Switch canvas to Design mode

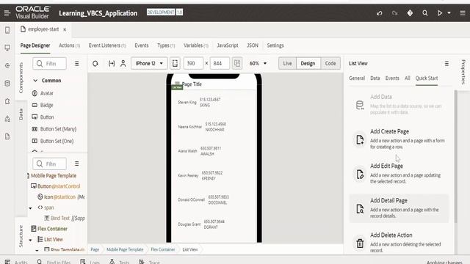pyautogui.click(x=308, y=64)
